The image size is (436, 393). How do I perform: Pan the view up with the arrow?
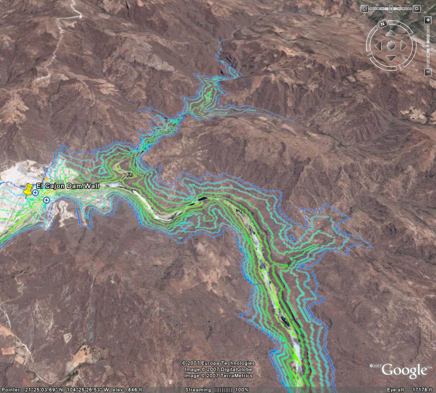(x=391, y=33)
